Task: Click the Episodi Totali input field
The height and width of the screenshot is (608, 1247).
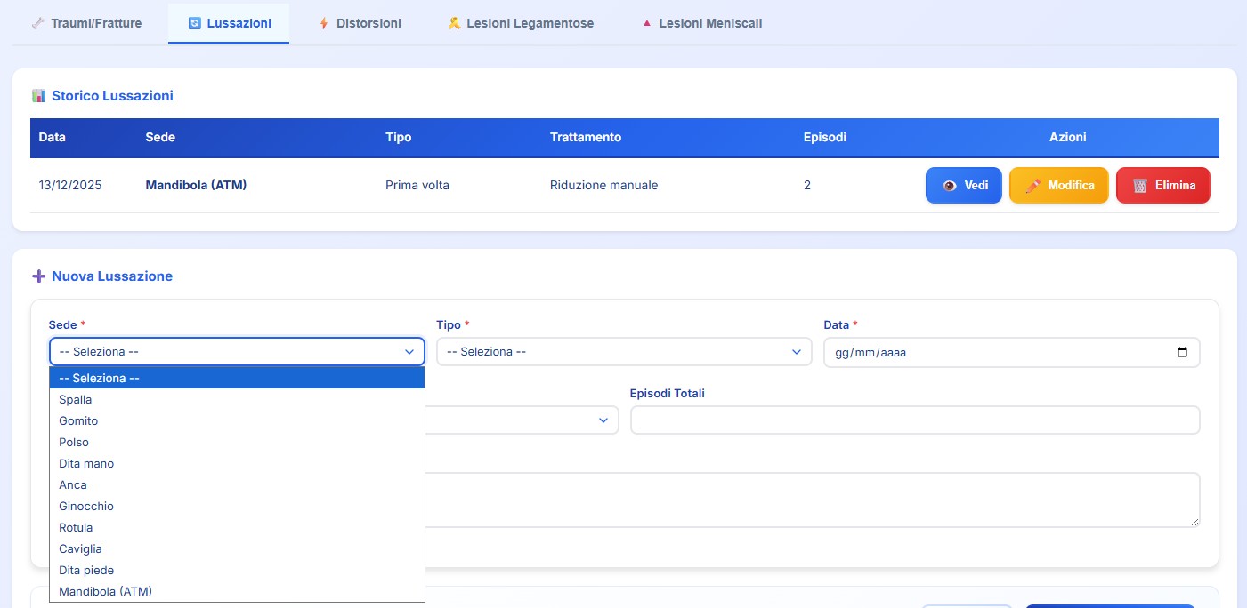Action: tap(914, 420)
